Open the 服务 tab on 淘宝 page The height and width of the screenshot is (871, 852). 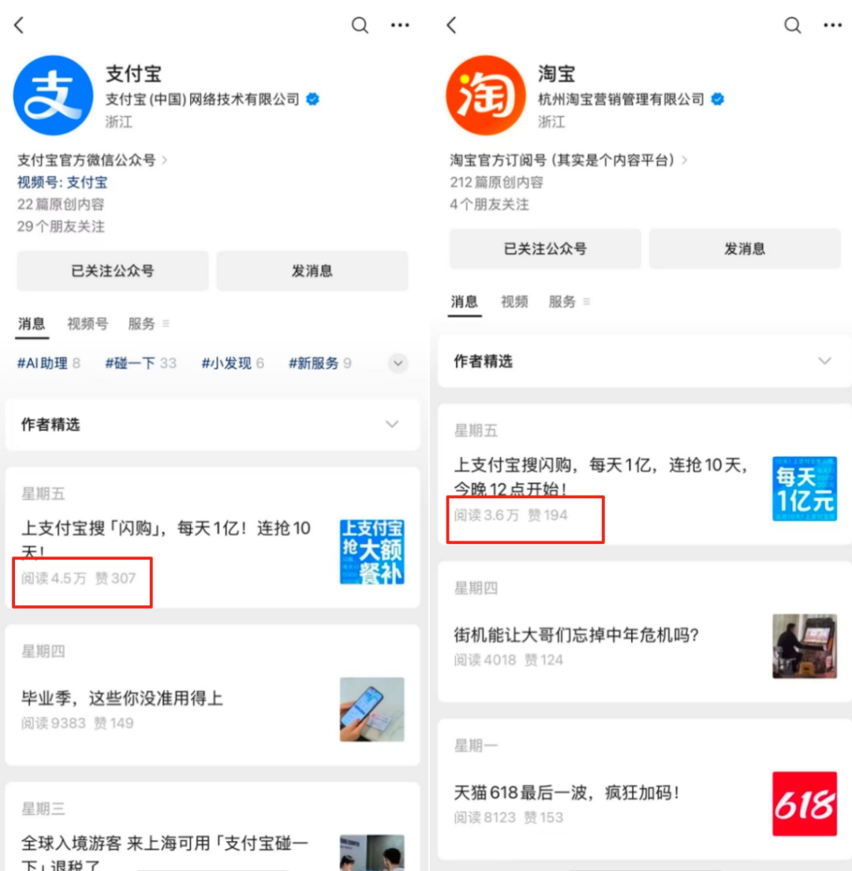tap(562, 302)
